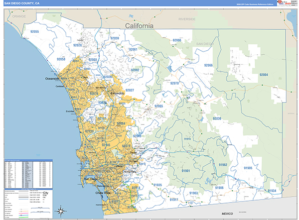The height and width of the screenshot is (220, 299).
Task: Select ZIP code 92036 label
Action: pyautogui.click(x=220, y=118)
